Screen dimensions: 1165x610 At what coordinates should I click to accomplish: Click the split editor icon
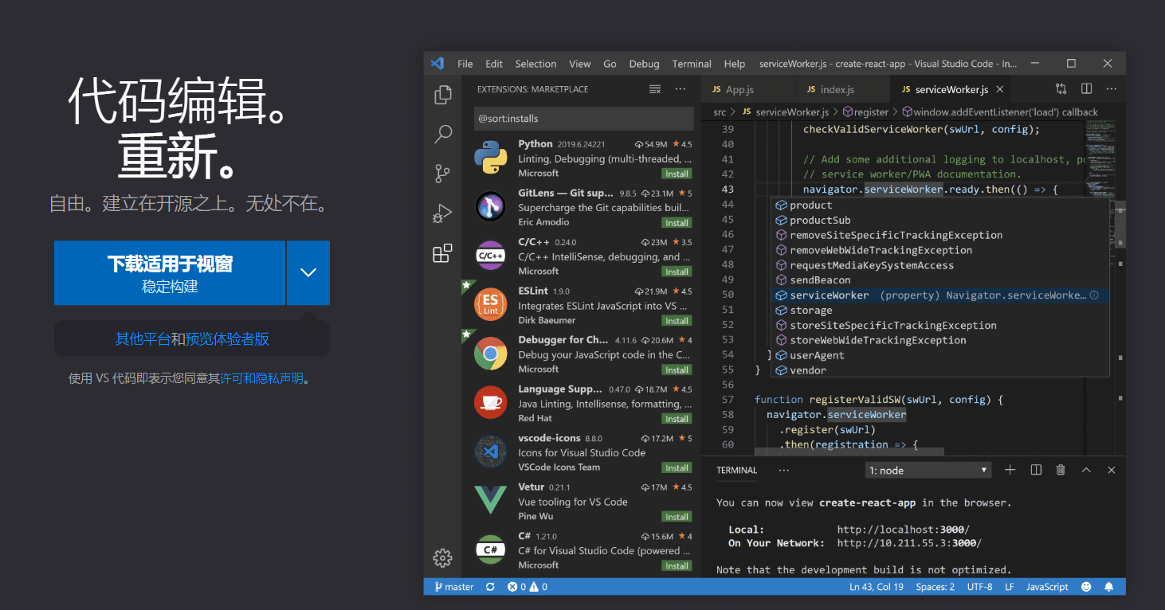pyautogui.click(x=1086, y=89)
